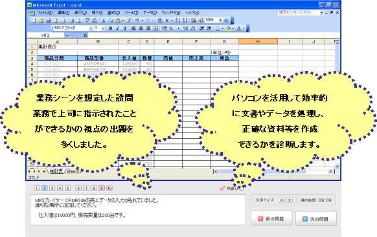377x237 pixels.
Task: Click the percent style icon
Action: click(171, 28)
